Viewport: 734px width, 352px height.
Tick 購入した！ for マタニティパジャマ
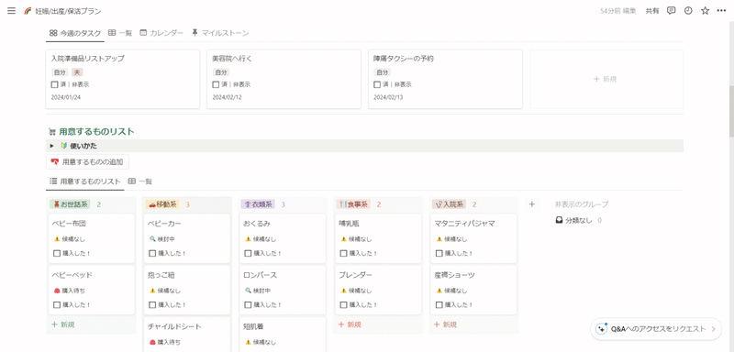click(x=439, y=253)
